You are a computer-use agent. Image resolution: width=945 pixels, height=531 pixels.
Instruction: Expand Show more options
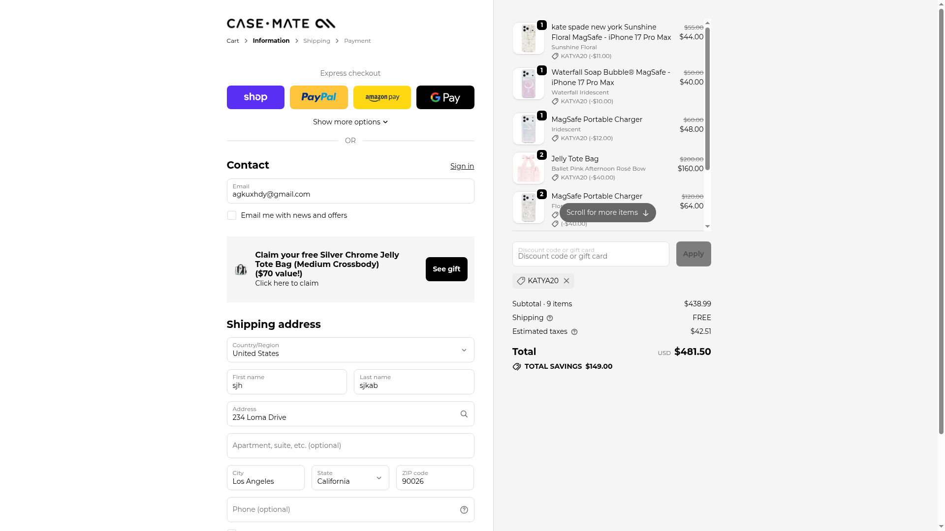350,122
